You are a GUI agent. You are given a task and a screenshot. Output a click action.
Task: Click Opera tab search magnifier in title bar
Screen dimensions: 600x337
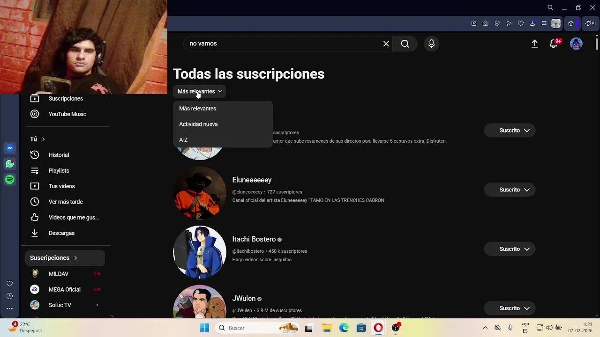(551, 7)
